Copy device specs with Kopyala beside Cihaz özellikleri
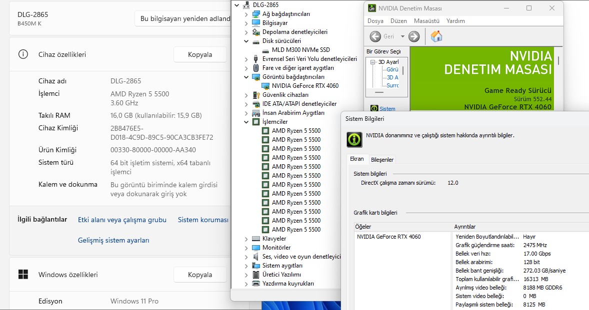The height and width of the screenshot is (310, 589). click(200, 54)
